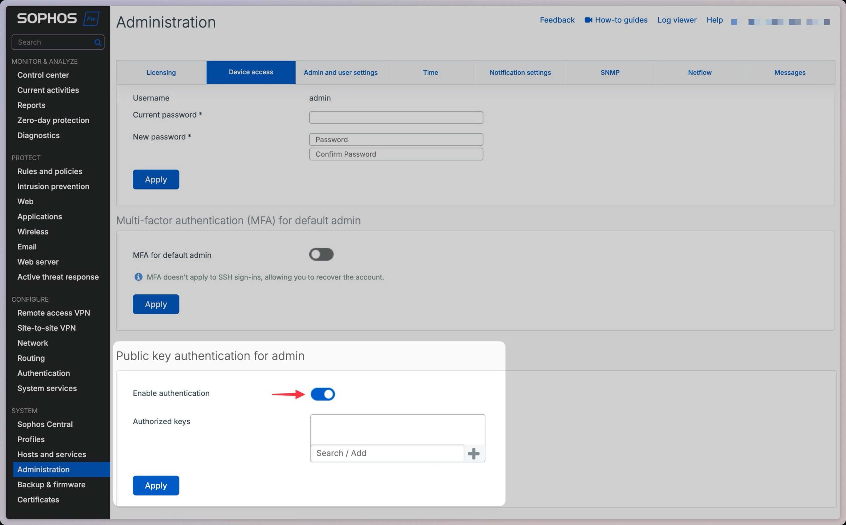
Task: Go to Remote access VPN
Action: (54, 313)
